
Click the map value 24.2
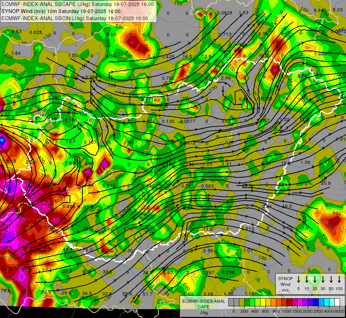[88, 228]
